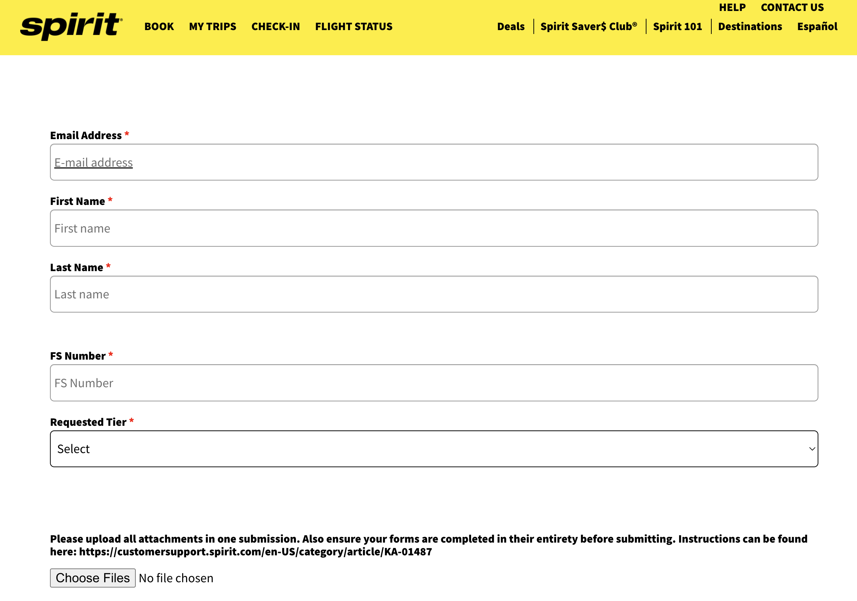Click CONTACT US in header

792,7
